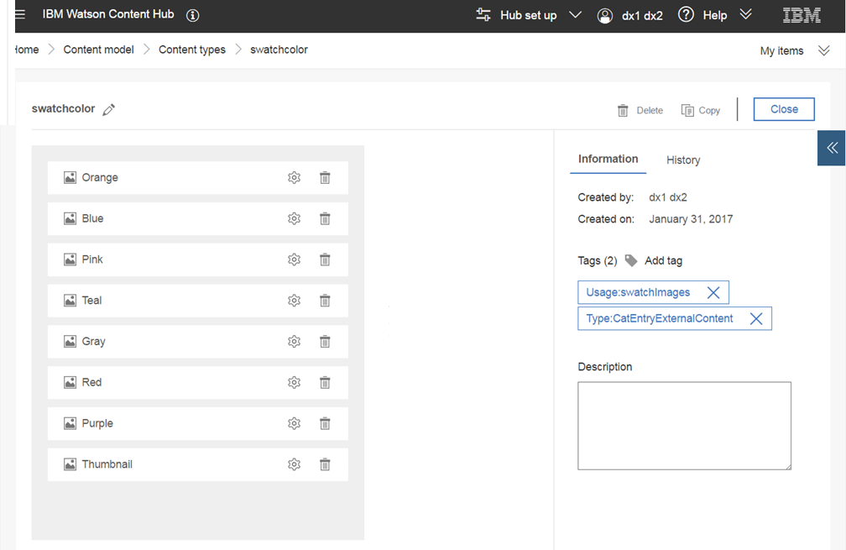The image size is (846, 550).
Task: Open settings gear for Orange element
Action: click(x=294, y=177)
